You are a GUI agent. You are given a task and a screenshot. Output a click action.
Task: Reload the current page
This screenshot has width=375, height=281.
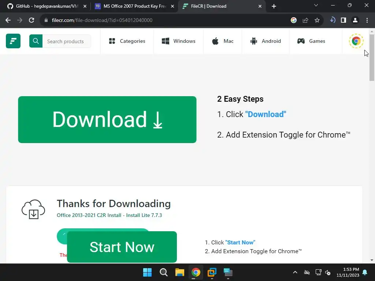pyautogui.click(x=31, y=20)
